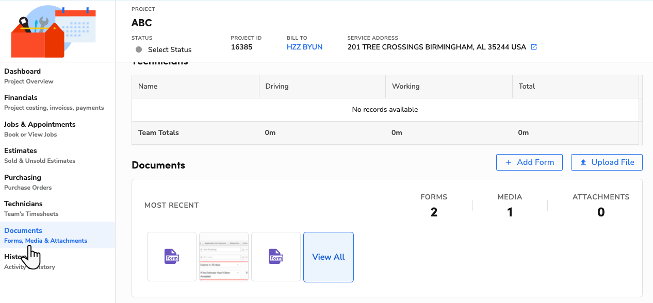Image resolution: width=653 pixels, height=303 pixels.
Task: Click the Form icon on the third document card
Action: 275,256
